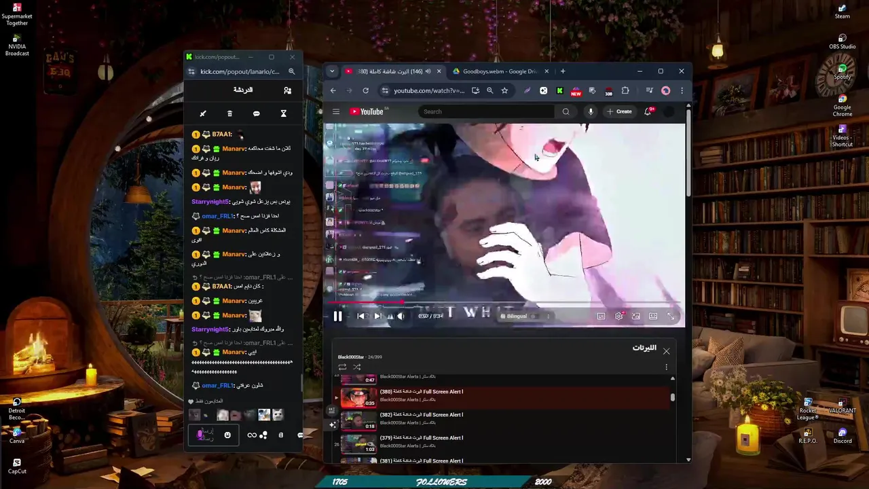Open Chrome extensions puzzle menu
Image resolution: width=869 pixels, height=489 pixels.
click(x=625, y=90)
